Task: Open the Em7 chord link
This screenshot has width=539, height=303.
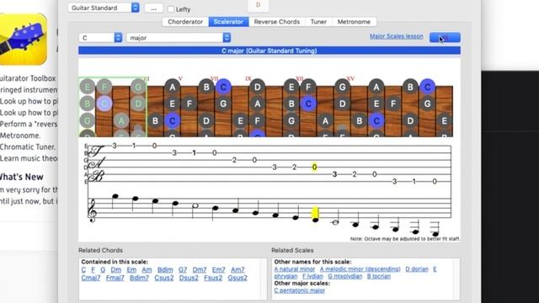Action: click(x=219, y=269)
